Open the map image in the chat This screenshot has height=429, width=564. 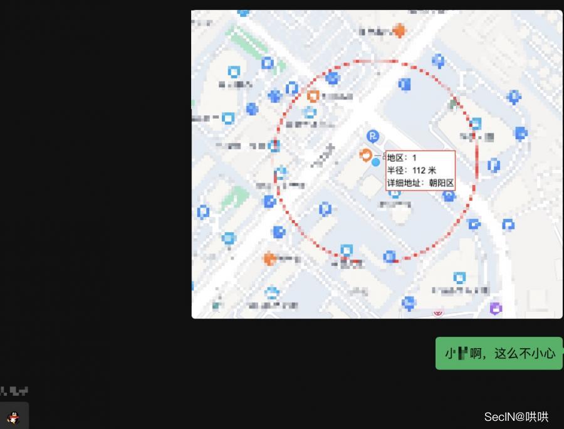point(377,164)
